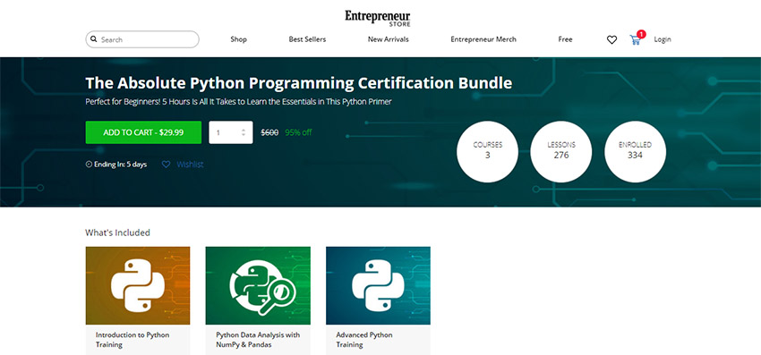
Task: Click the 95% off label
Action: tap(298, 132)
